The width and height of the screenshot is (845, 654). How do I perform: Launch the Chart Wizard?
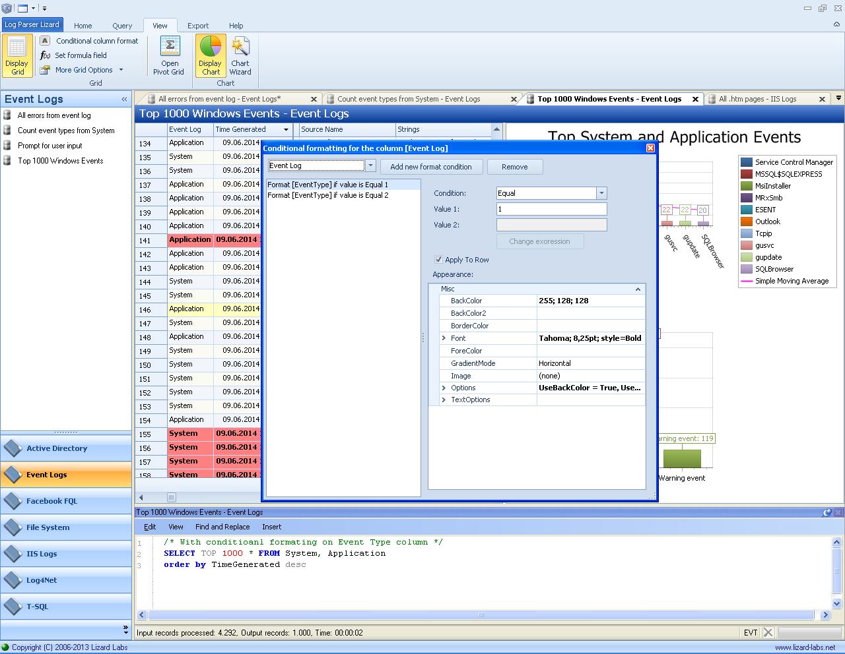[240, 55]
